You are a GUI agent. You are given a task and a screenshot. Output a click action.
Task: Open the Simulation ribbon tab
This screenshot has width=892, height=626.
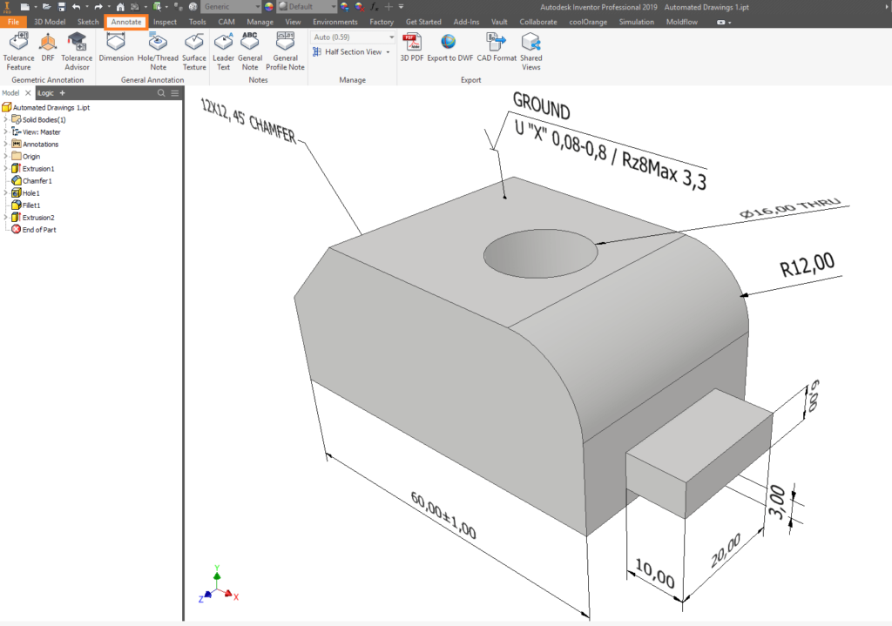[636, 22]
